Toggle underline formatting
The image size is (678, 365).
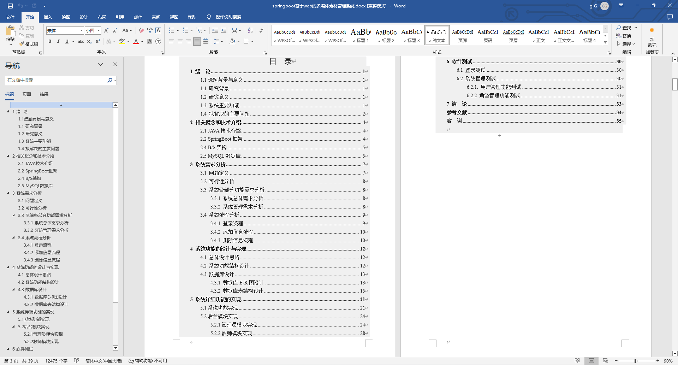click(x=66, y=41)
